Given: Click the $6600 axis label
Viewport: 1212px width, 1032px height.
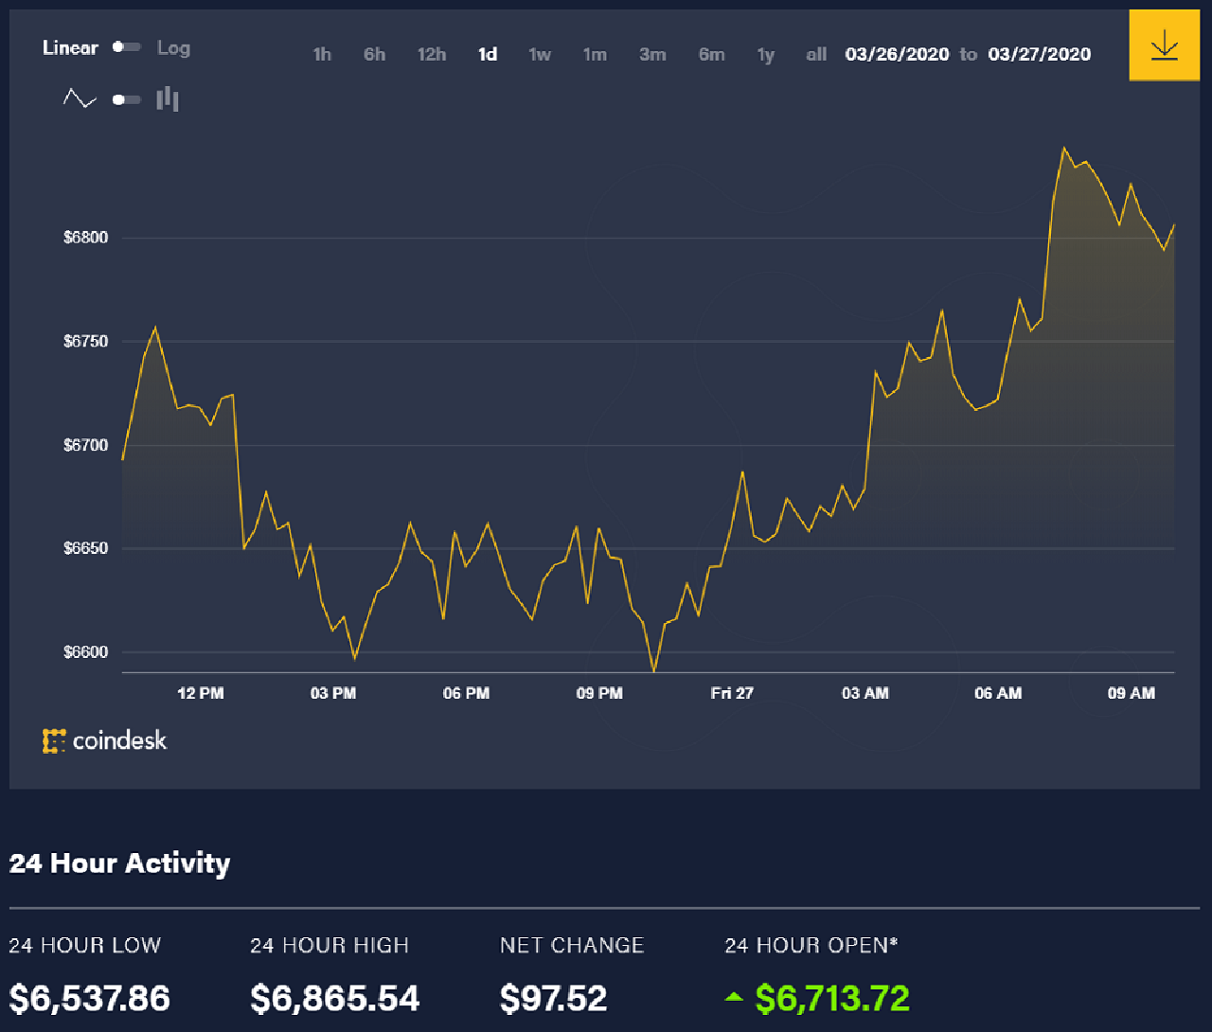Looking at the screenshot, I should pyautogui.click(x=86, y=652).
